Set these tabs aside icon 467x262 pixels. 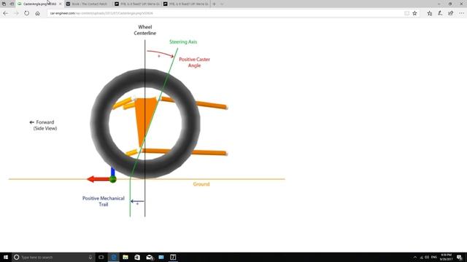12,4
